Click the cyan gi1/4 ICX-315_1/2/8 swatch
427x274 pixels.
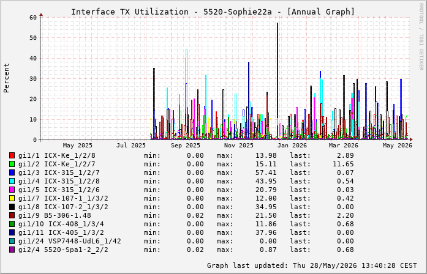12,181
